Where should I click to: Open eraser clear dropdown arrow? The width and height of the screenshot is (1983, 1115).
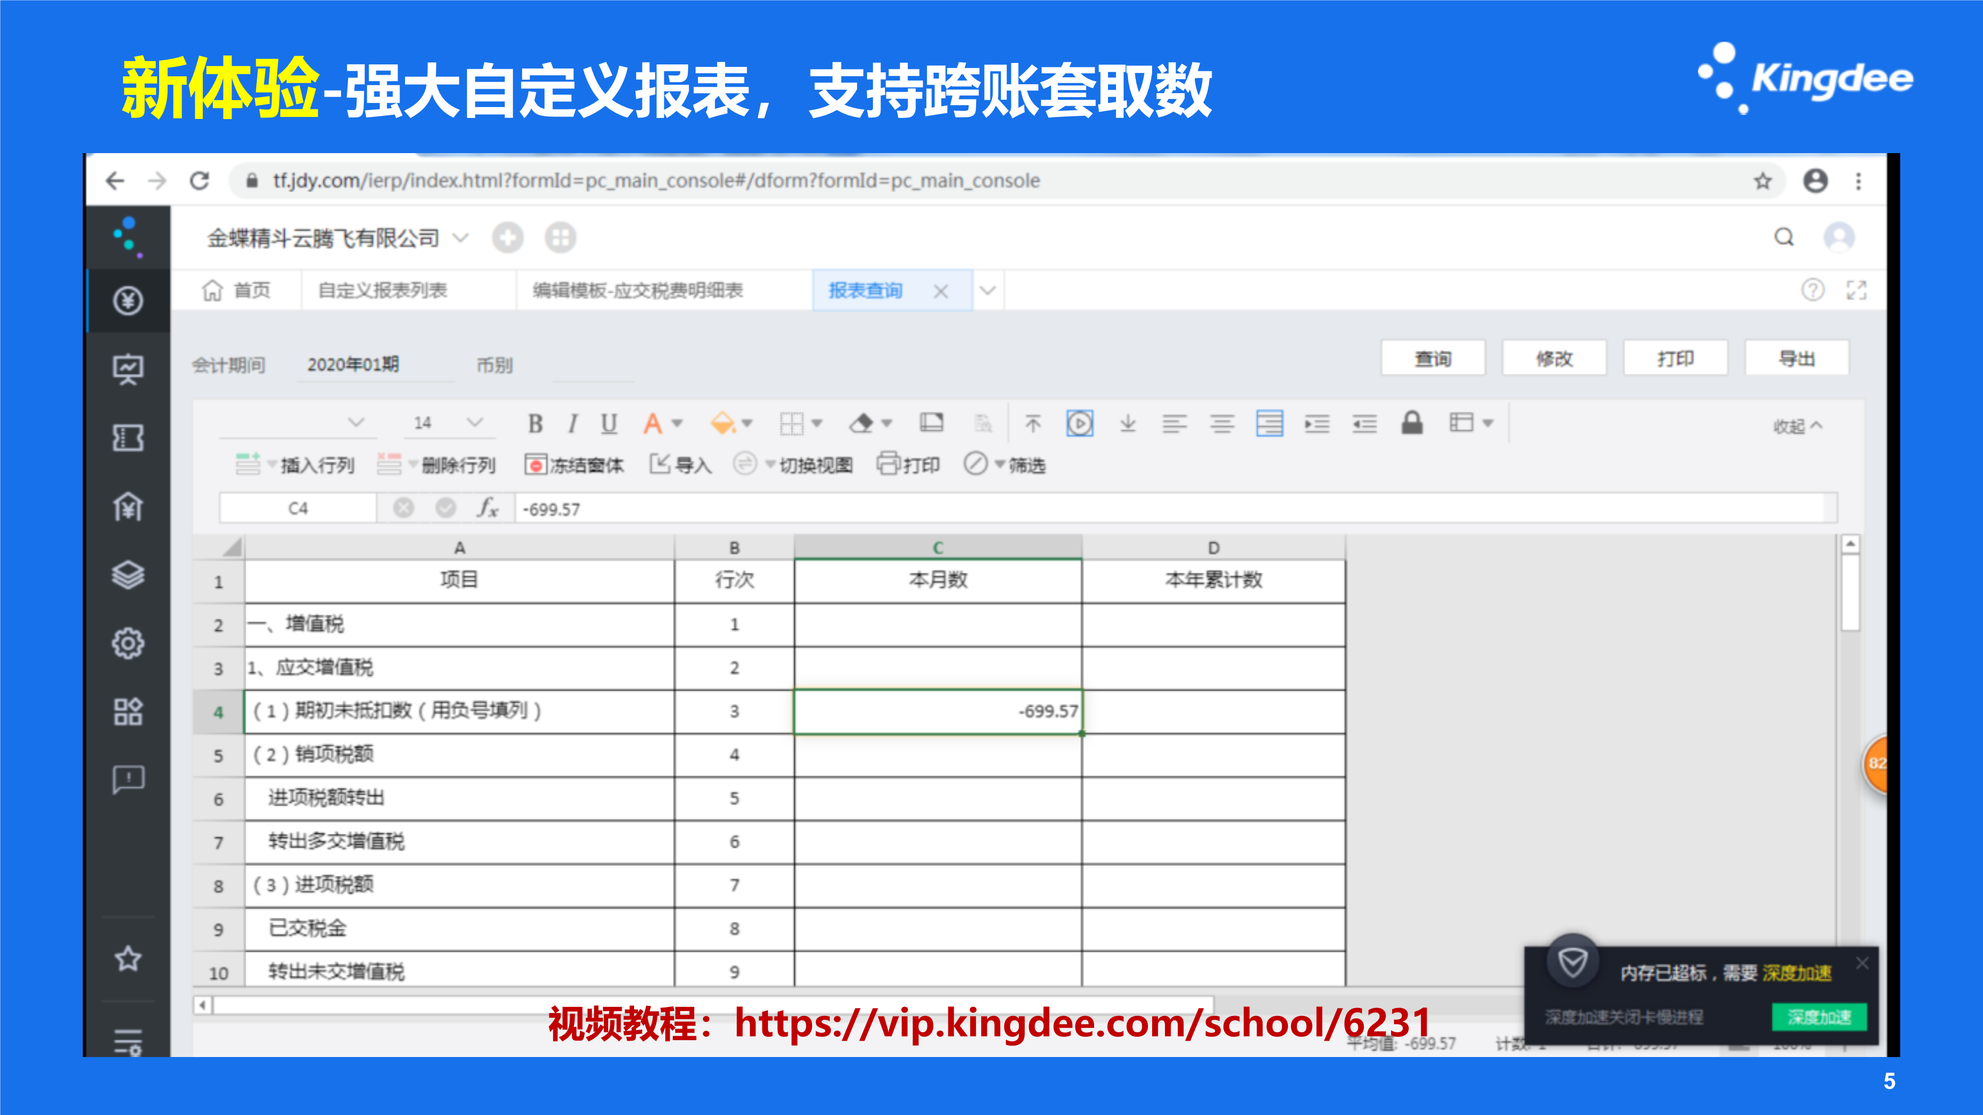(x=886, y=423)
